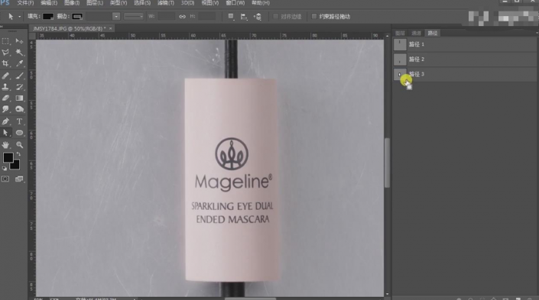Select the Smudge tool

pyautogui.click(x=5, y=109)
